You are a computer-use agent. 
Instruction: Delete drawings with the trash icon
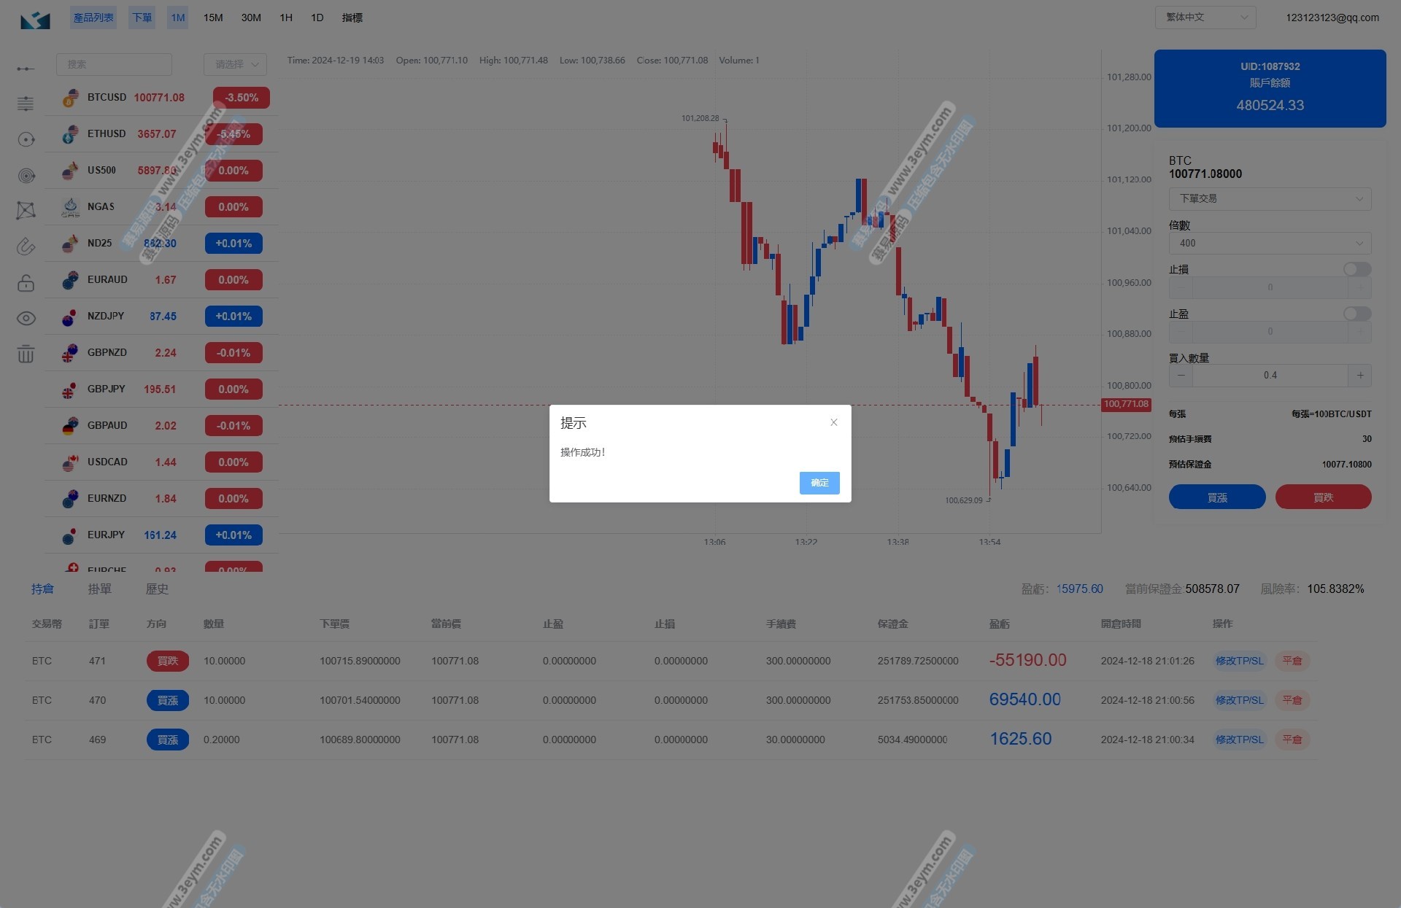coord(26,354)
